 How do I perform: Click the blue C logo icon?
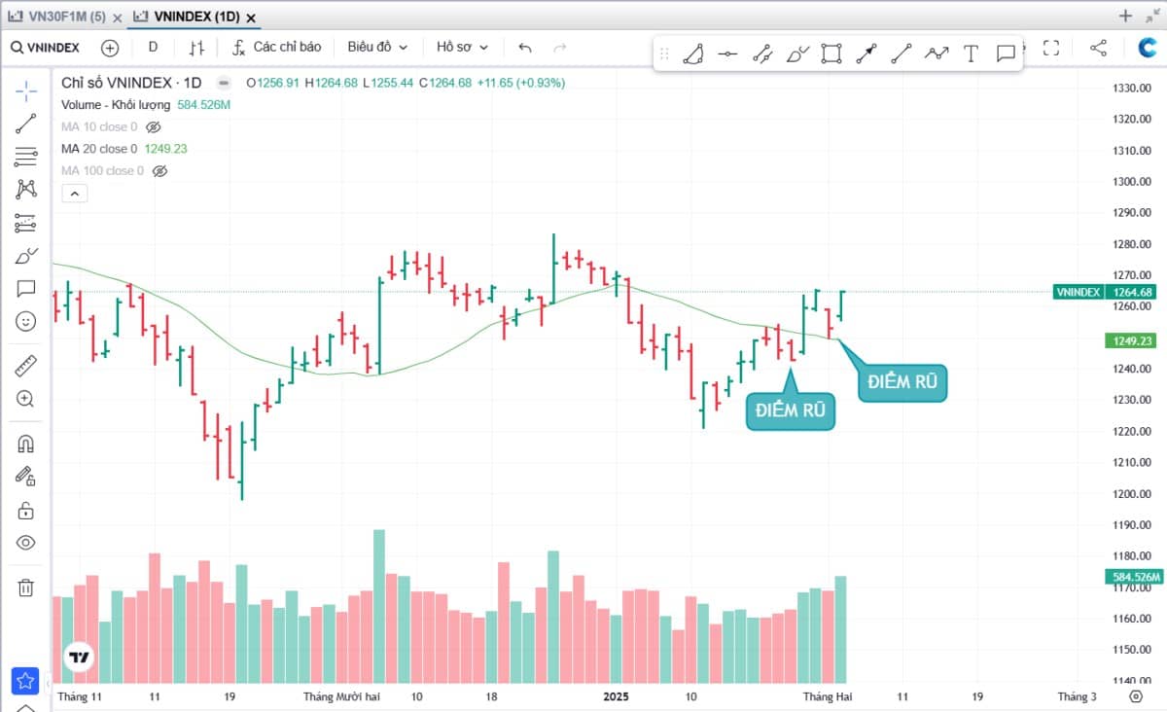pos(1148,48)
